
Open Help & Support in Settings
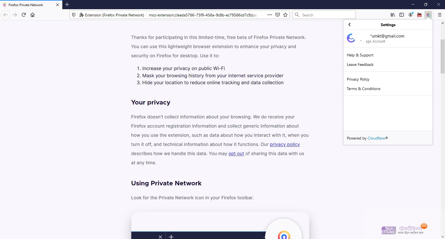[360, 55]
